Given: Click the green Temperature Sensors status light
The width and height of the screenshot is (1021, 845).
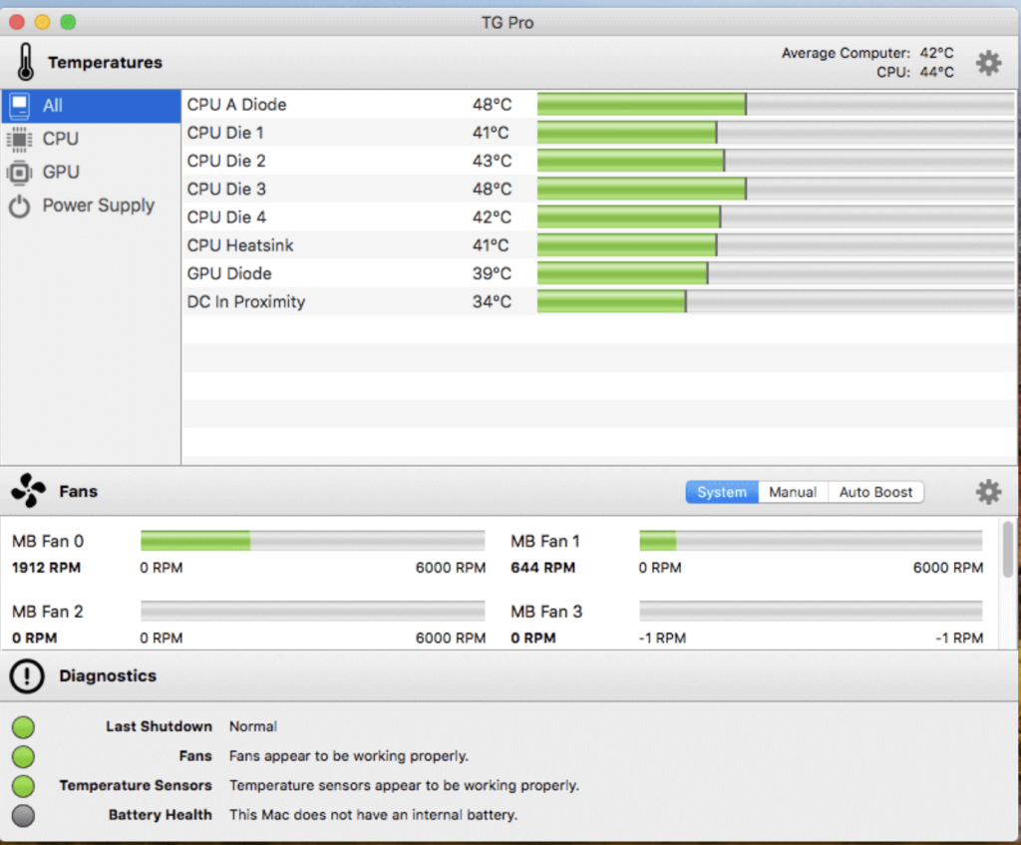Looking at the screenshot, I should 23,786.
